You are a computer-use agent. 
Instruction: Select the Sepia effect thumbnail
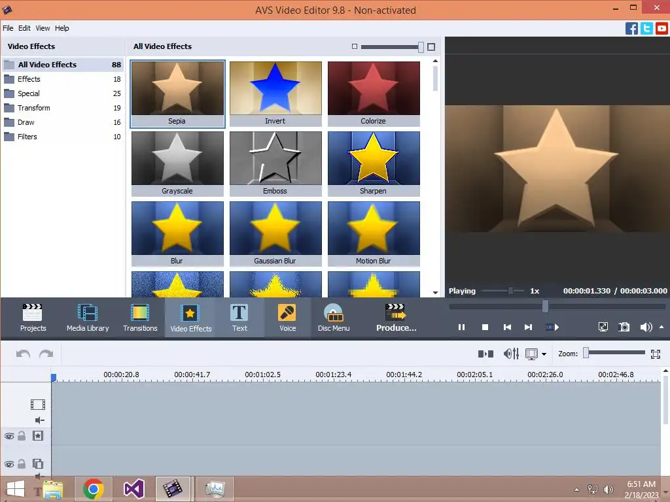coord(177,93)
